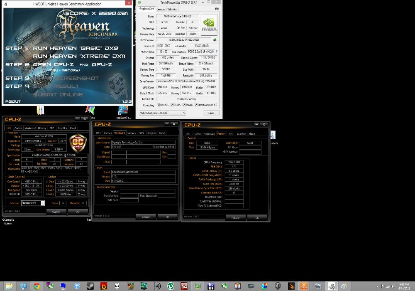Click the Driver Version field in GPU-Z
Image resolution: width=415 pixels, height=291 pixels.
click(187, 81)
